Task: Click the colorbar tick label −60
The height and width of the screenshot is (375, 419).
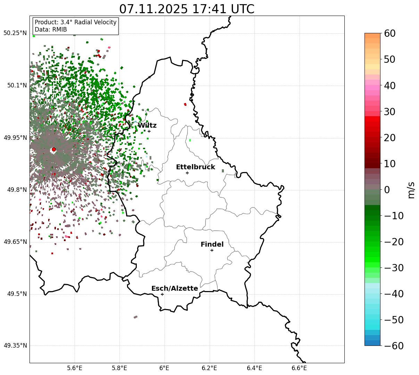Action: coord(394,346)
